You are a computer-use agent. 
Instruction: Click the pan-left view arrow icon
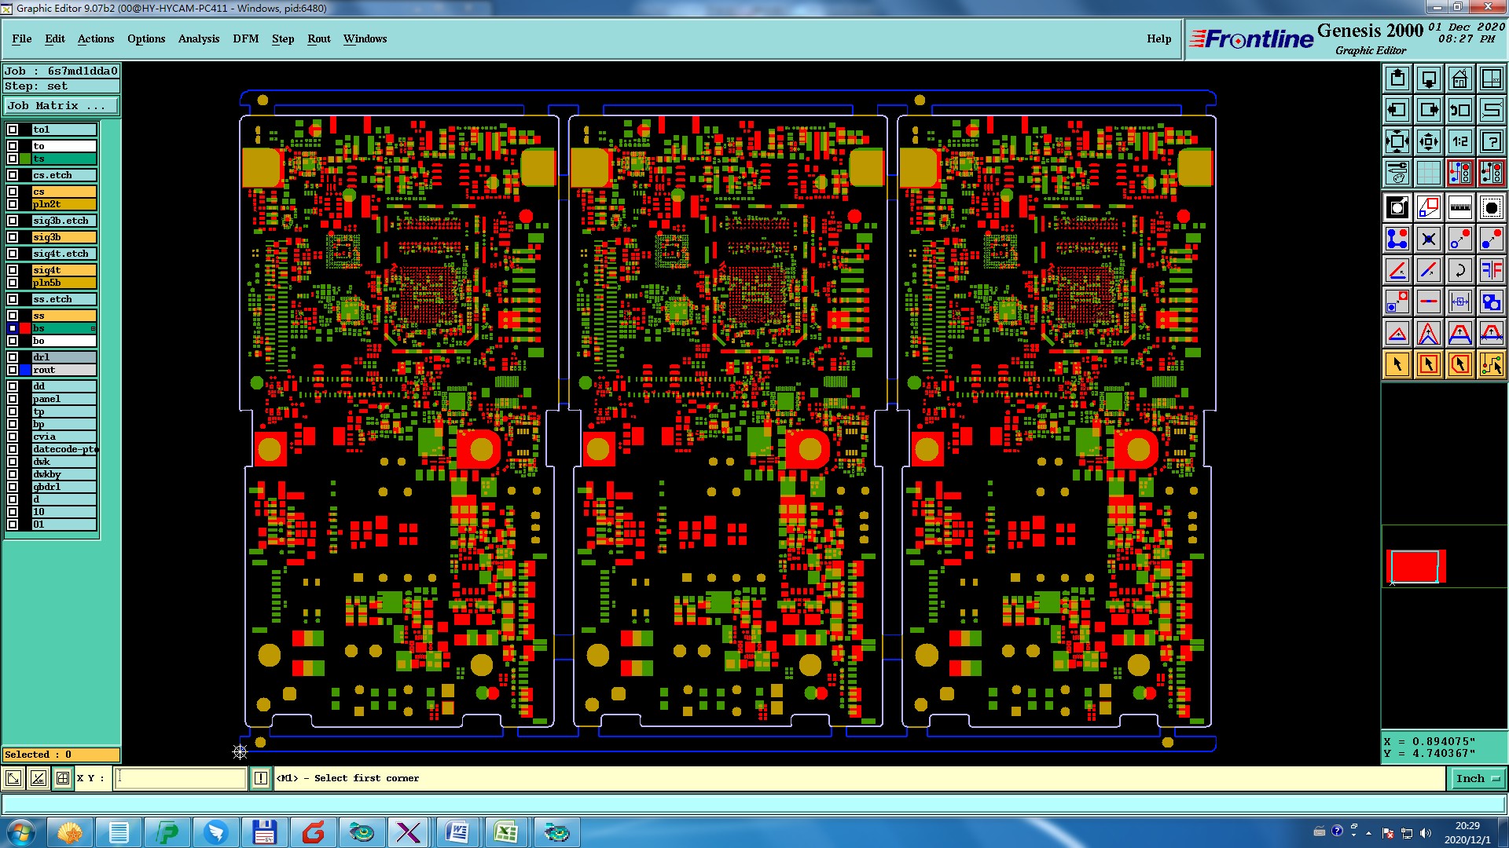click(x=1397, y=110)
